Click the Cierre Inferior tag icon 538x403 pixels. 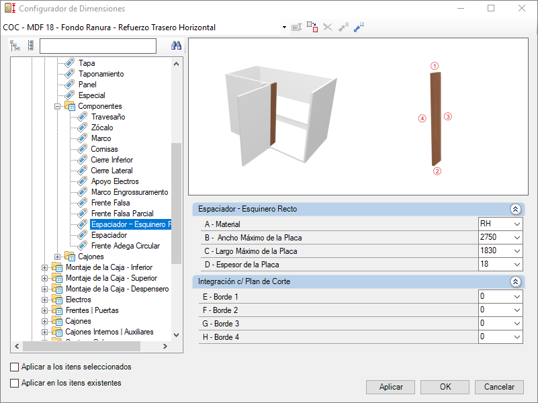83,159
